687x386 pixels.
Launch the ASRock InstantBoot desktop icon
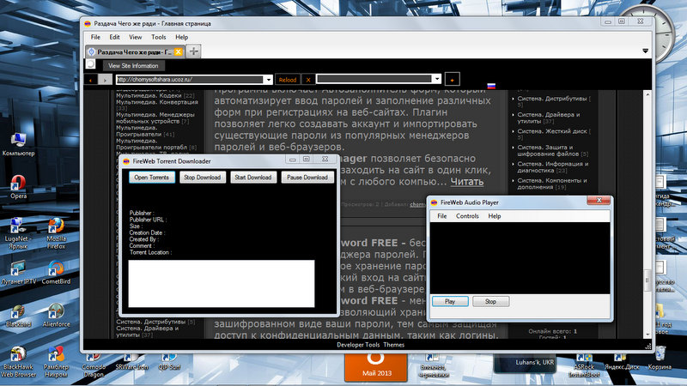coord(584,367)
